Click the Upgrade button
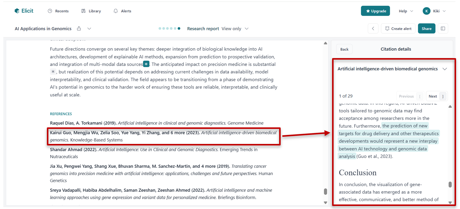460x209 pixels. (x=375, y=11)
